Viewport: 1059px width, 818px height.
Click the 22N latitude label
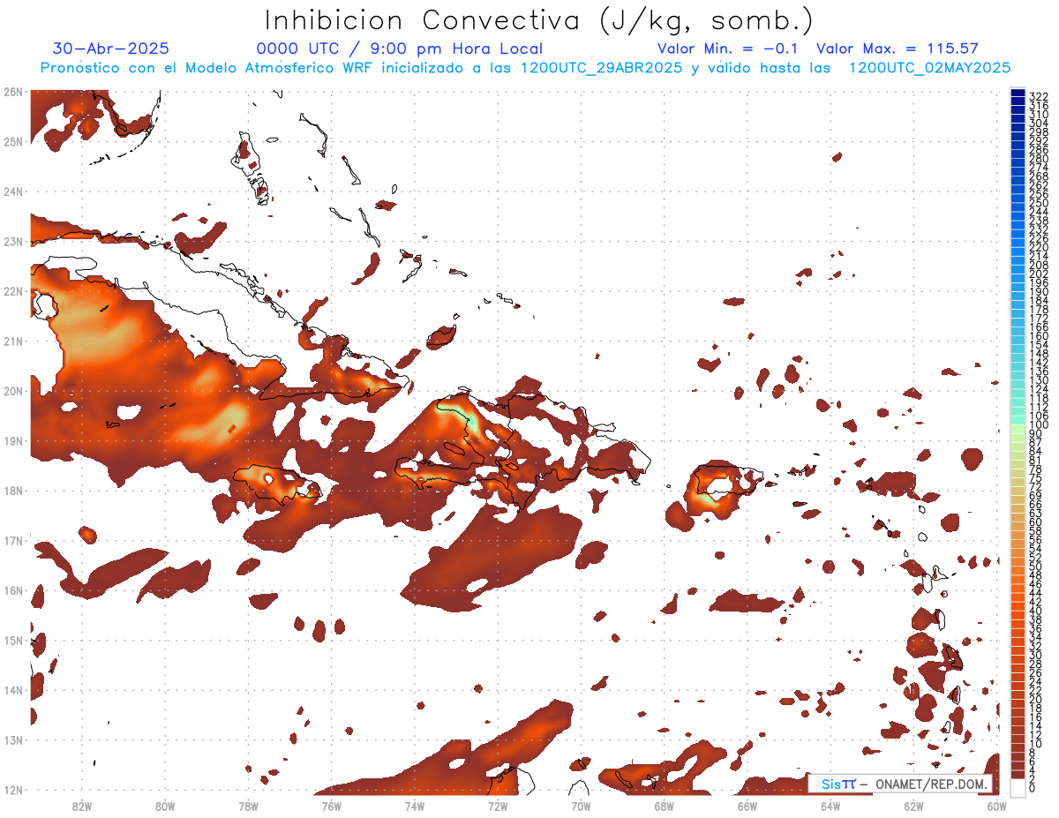[12, 291]
